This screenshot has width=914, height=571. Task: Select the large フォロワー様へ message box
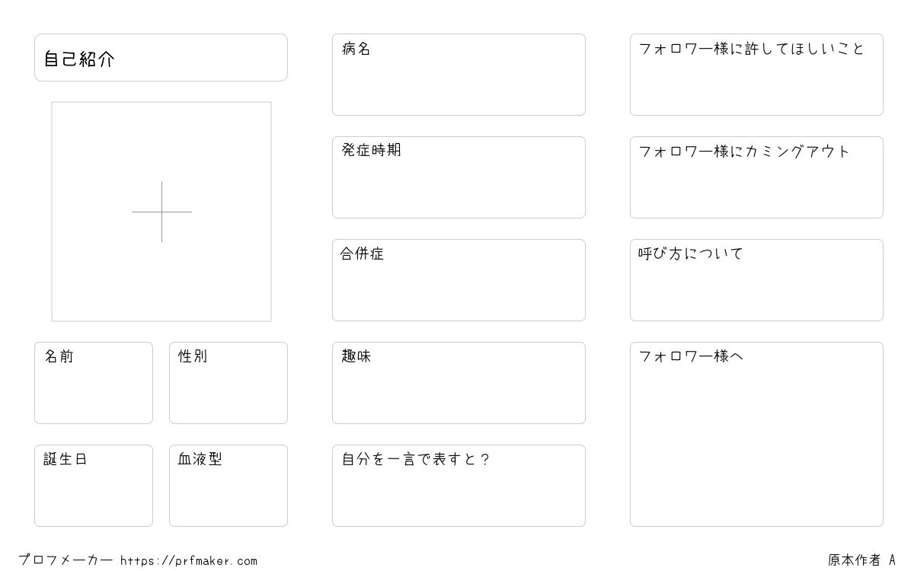click(x=756, y=434)
